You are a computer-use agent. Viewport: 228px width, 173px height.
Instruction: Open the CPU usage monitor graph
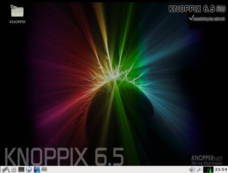[x=208, y=170]
